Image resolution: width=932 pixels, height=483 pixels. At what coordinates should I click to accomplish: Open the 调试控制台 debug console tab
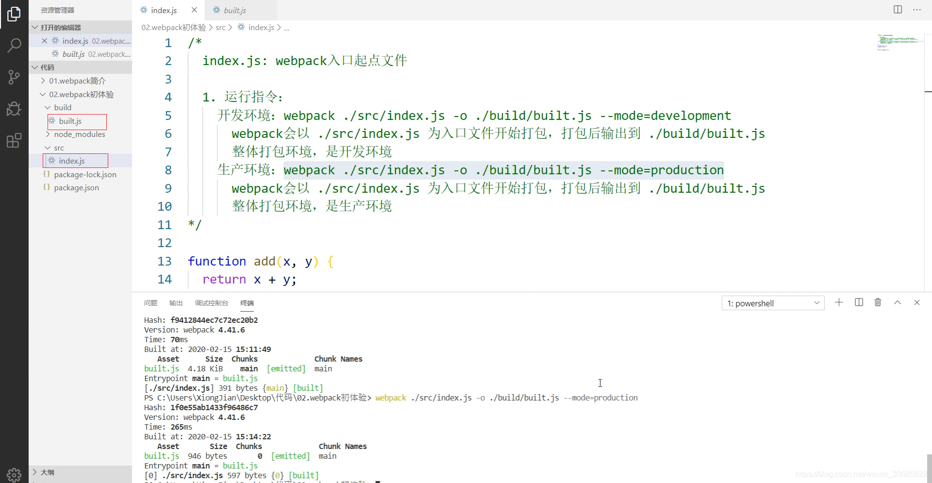click(211, 303)
